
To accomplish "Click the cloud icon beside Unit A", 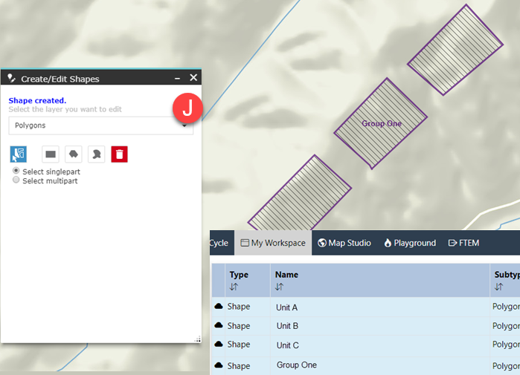I will point(219,307).
